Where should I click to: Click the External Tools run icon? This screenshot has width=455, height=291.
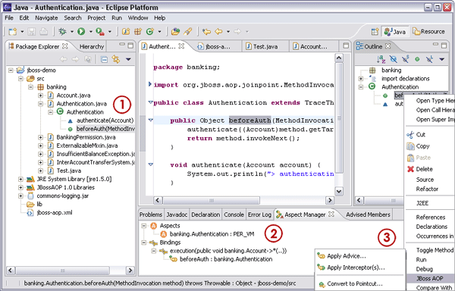pyautogui.click(x=100, y=31)
